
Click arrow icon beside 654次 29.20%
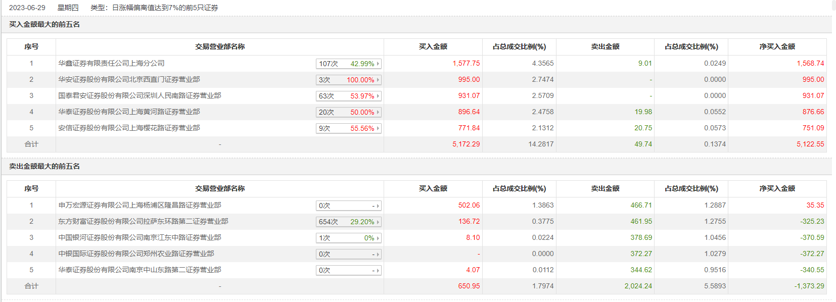(x=378, y=222)
